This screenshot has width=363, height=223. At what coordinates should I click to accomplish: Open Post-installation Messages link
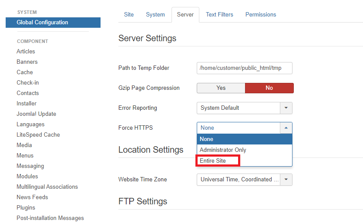tap(50, 218)
